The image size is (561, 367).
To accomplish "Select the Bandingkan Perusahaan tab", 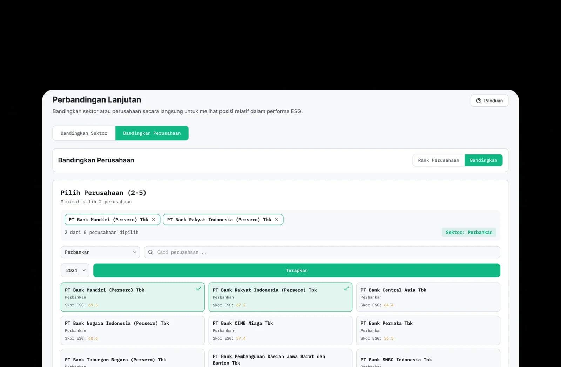I will point(152,133).
